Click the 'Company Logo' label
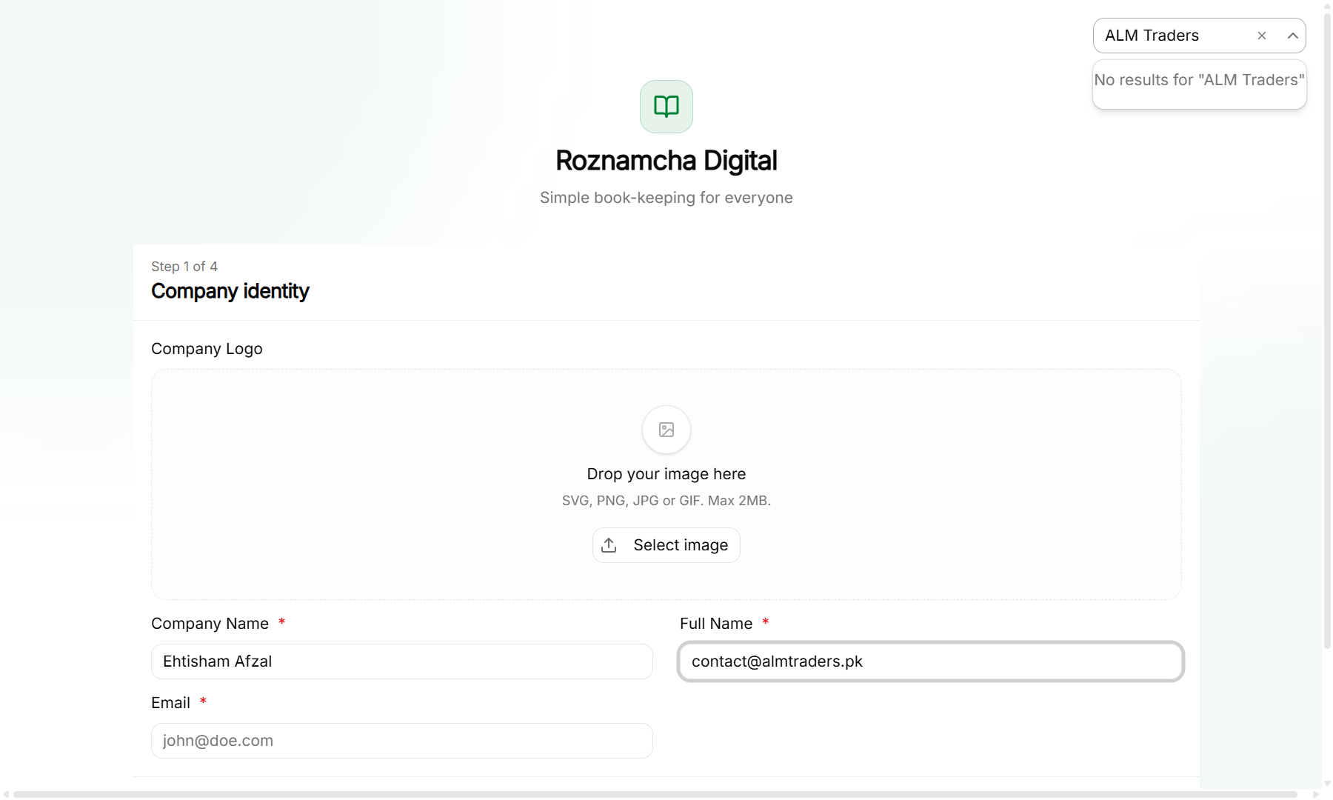 coord(207,349)
